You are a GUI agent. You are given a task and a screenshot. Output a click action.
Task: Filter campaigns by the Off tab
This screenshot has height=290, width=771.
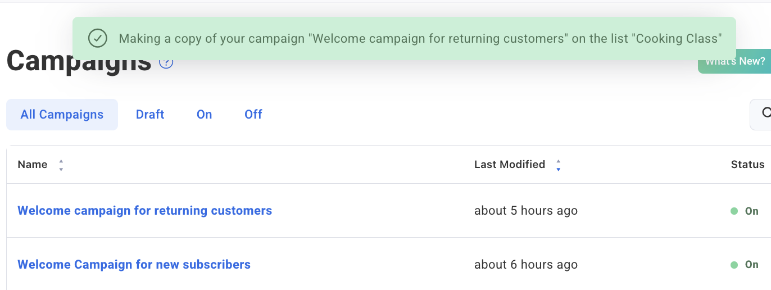point(253,115)
